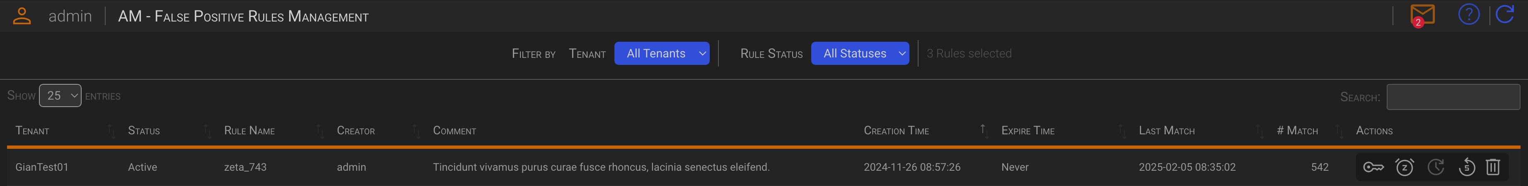This screenshot has height=186, width=1528.
Task: Click the refresh page icon
Action: point(1505,14)
